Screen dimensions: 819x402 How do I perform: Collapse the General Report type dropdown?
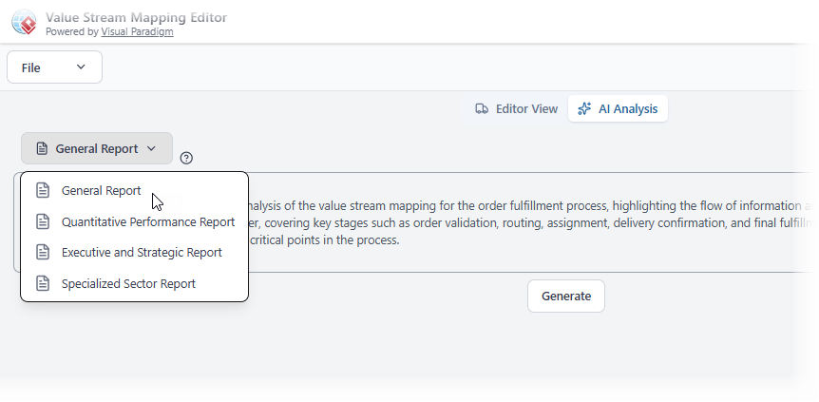(x=97, y=149)
